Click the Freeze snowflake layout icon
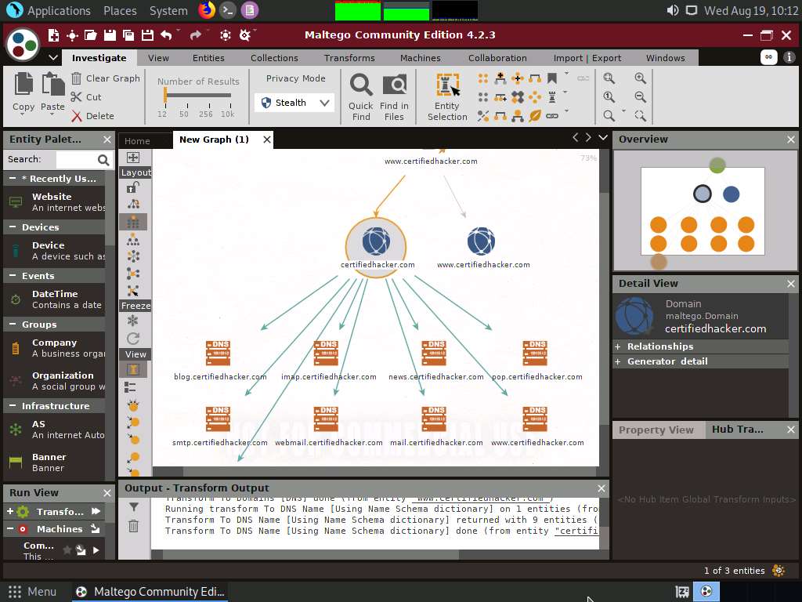 pos(133,321)
